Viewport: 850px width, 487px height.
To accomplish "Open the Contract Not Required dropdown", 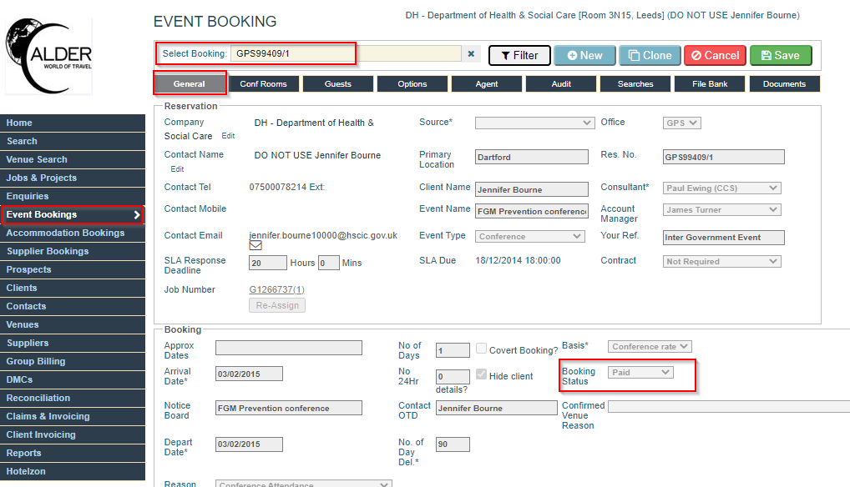I will [x=722, y=261].
